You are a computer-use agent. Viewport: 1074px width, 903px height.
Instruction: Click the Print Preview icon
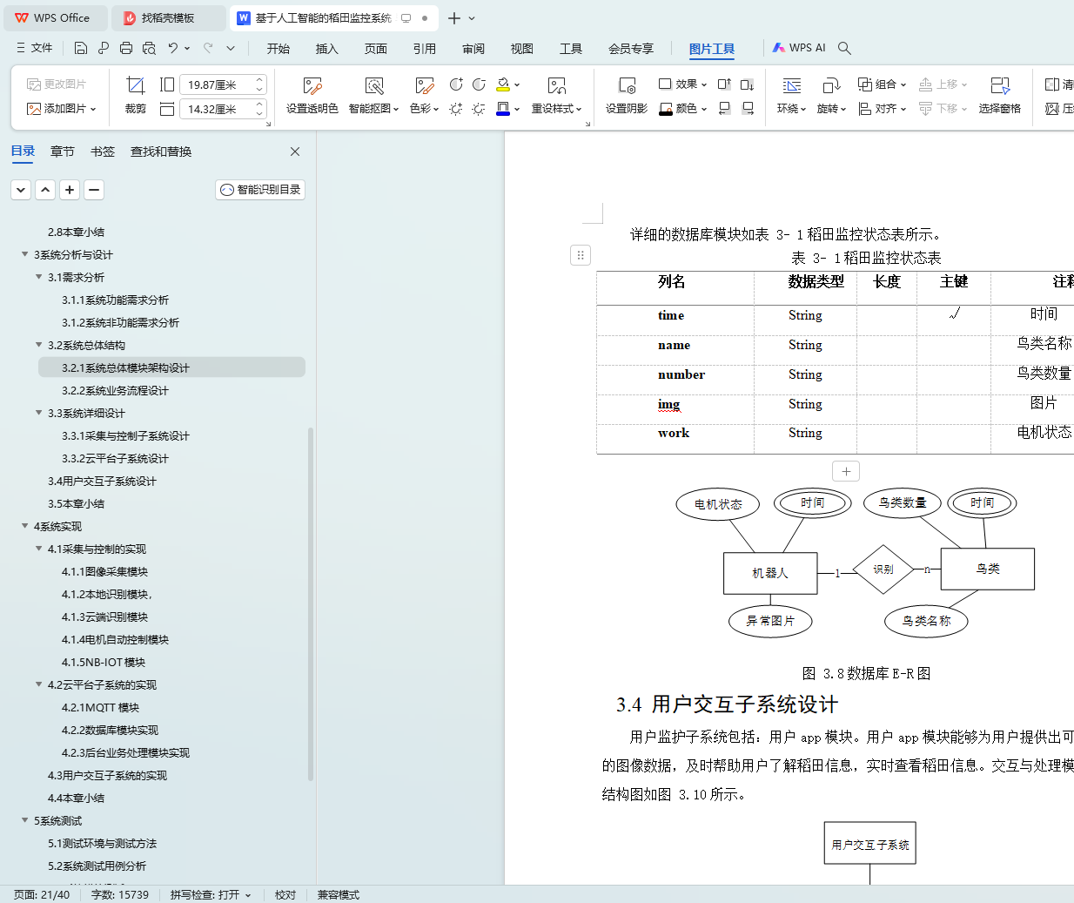(149, 48)
